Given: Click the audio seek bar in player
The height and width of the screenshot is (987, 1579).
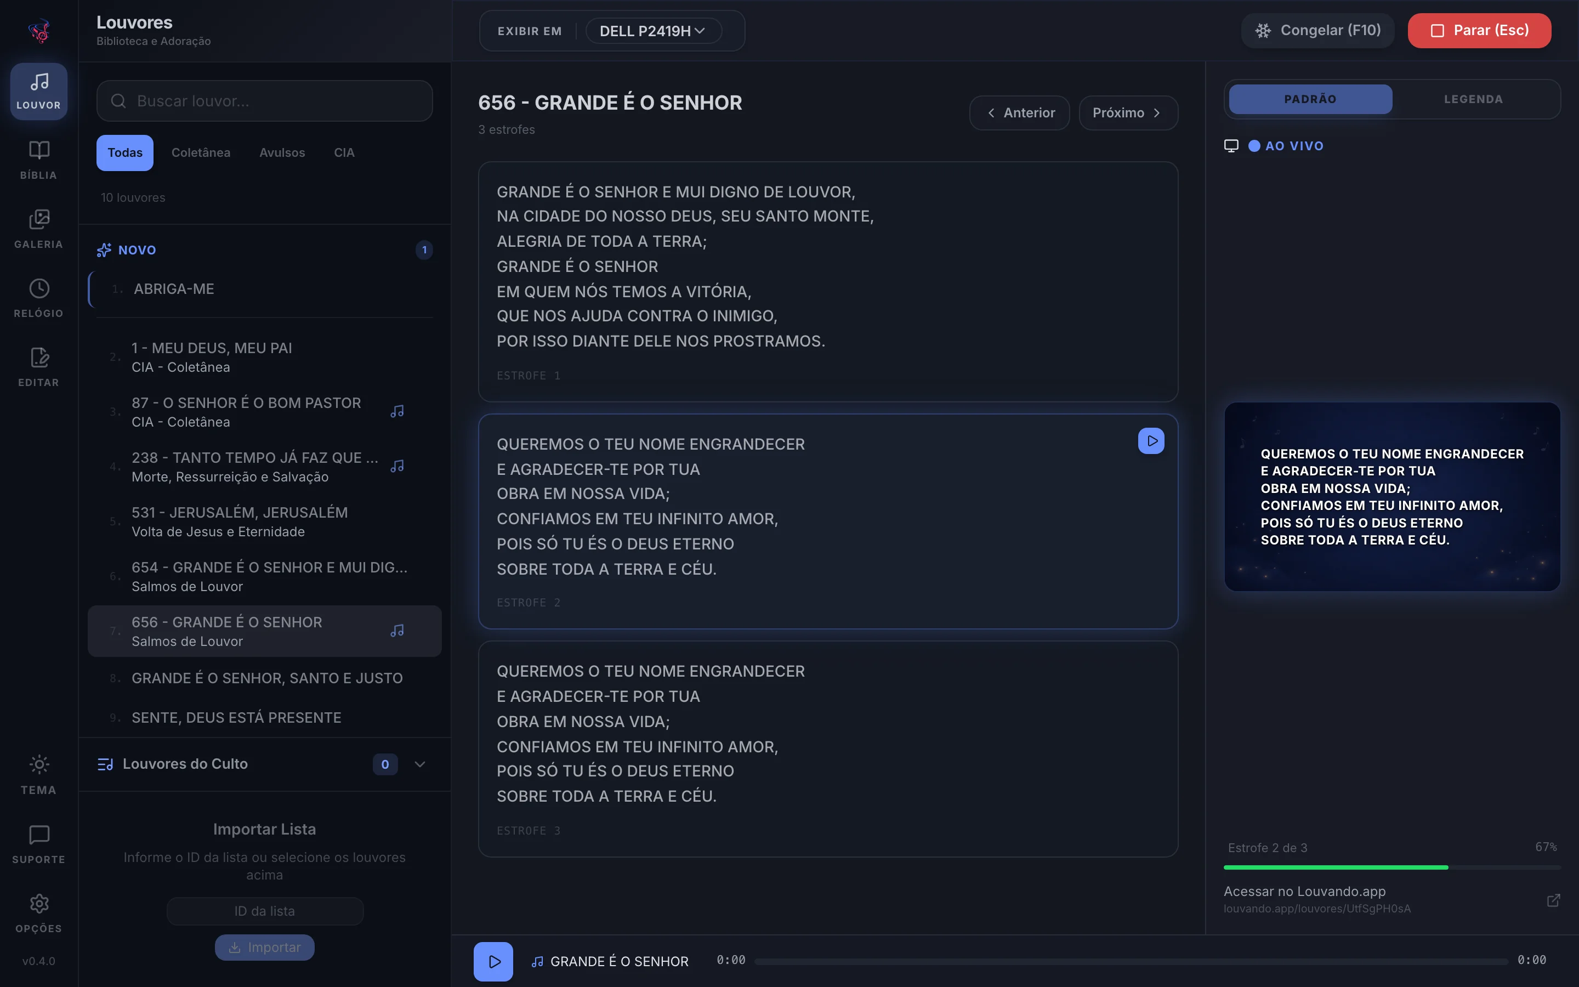Looking at the screenshot, I should click(x=1131, y=962).
